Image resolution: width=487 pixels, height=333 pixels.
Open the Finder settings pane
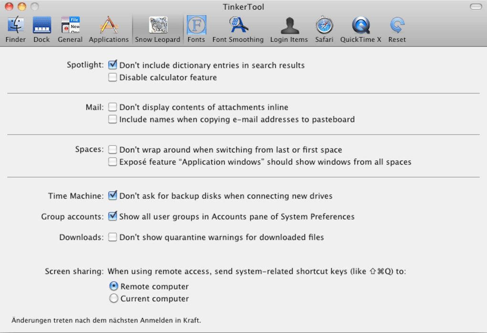coord(16,30)
